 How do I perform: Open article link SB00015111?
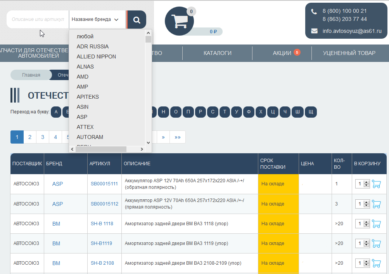coord(104,184)
